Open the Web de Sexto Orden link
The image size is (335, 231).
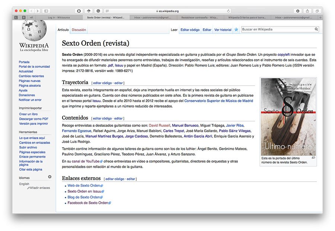pyautogui.click(x=84, y=186)
